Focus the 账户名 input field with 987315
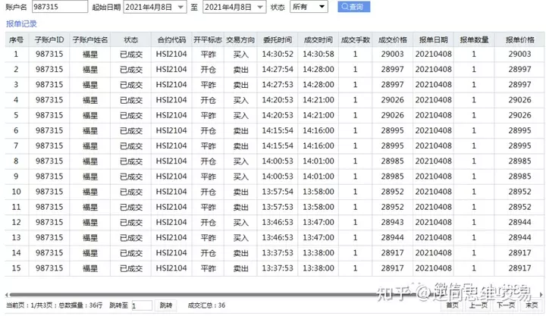546x316 pixels. pos(60,7)
